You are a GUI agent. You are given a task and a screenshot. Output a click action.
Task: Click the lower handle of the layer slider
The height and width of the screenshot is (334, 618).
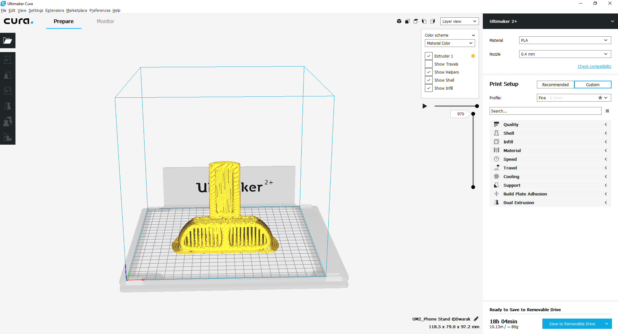(x=473, y=187)
